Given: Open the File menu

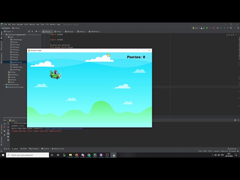Looking at the screenshot, I should point(6,24).
